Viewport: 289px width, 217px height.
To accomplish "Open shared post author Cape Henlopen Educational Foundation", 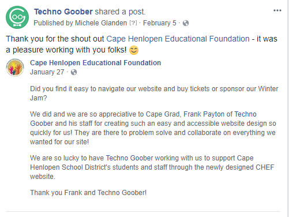I will click(95, 63).
